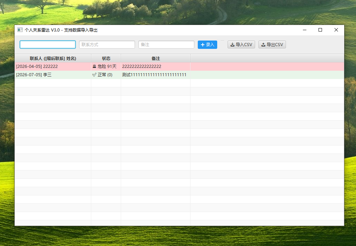Click the app icon in the title bar
The image size is (356, 246).
20,30
